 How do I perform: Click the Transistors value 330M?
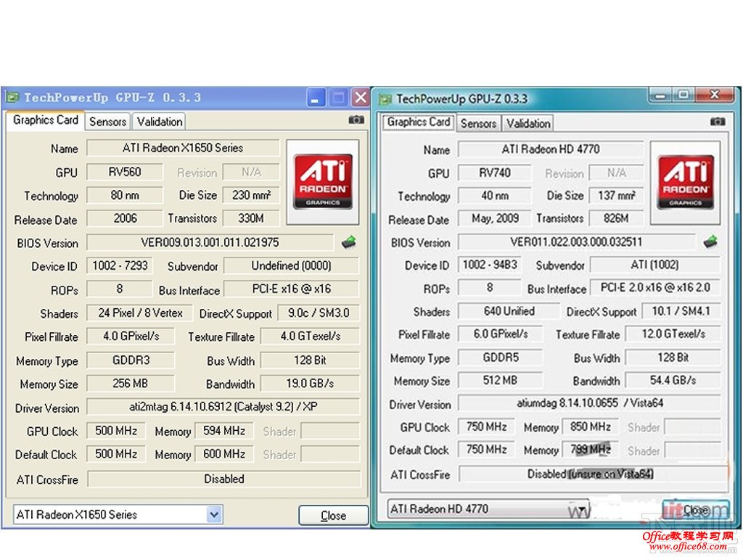251,218
